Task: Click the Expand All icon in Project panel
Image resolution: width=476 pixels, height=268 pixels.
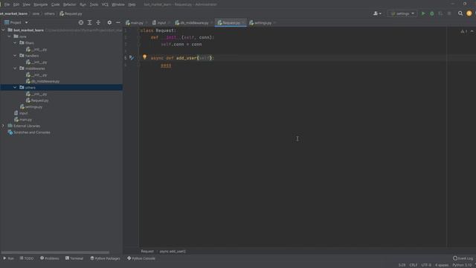Action: [x=89, y=22]
